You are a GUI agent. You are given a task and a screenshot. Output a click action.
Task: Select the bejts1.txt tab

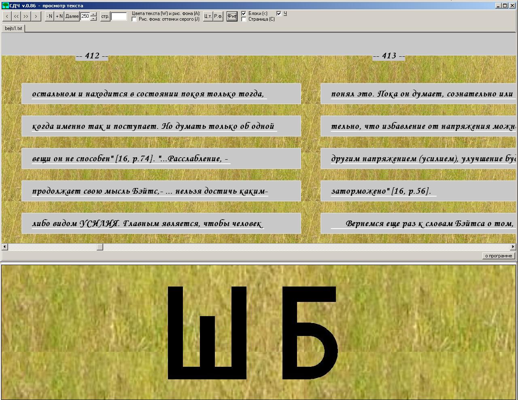(13, 28)
